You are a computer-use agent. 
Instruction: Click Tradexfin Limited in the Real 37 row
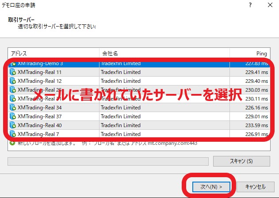121,116
